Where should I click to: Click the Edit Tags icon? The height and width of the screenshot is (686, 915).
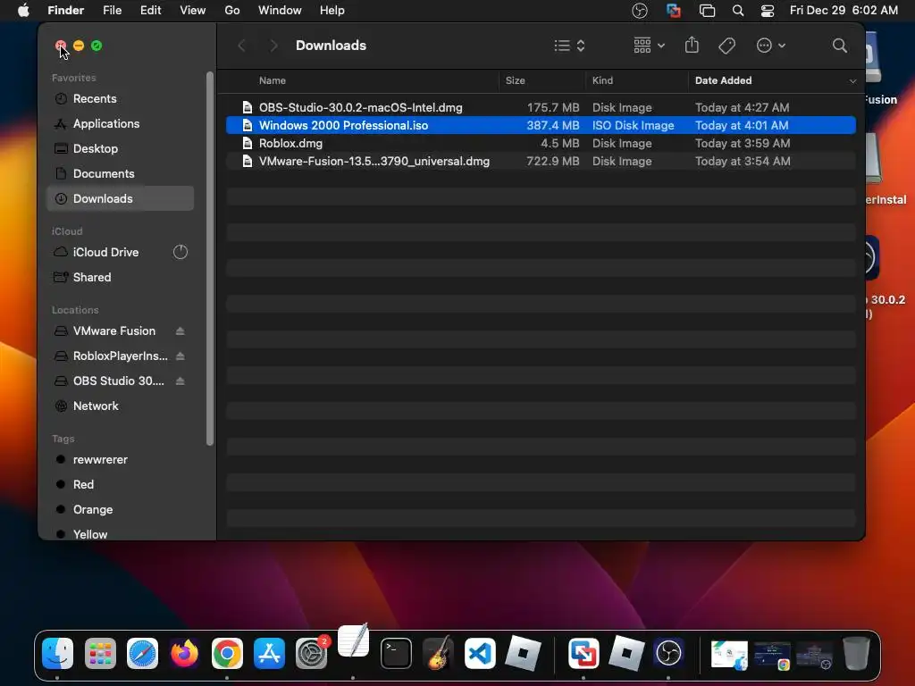[x=726, y=46]
